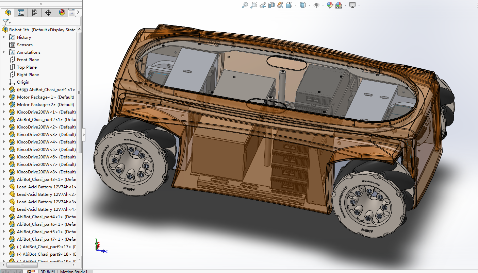Open the 3D 视图 bottom tab
This screenshot has width=478, height=273.
pyautogui.click(x=48, y=271)
